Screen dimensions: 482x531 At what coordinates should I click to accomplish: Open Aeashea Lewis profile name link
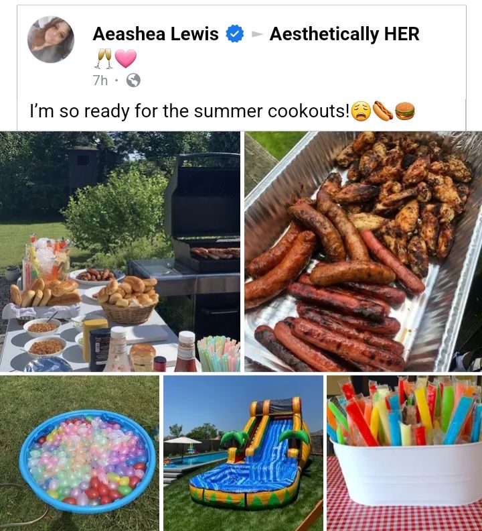coord(155,34)
